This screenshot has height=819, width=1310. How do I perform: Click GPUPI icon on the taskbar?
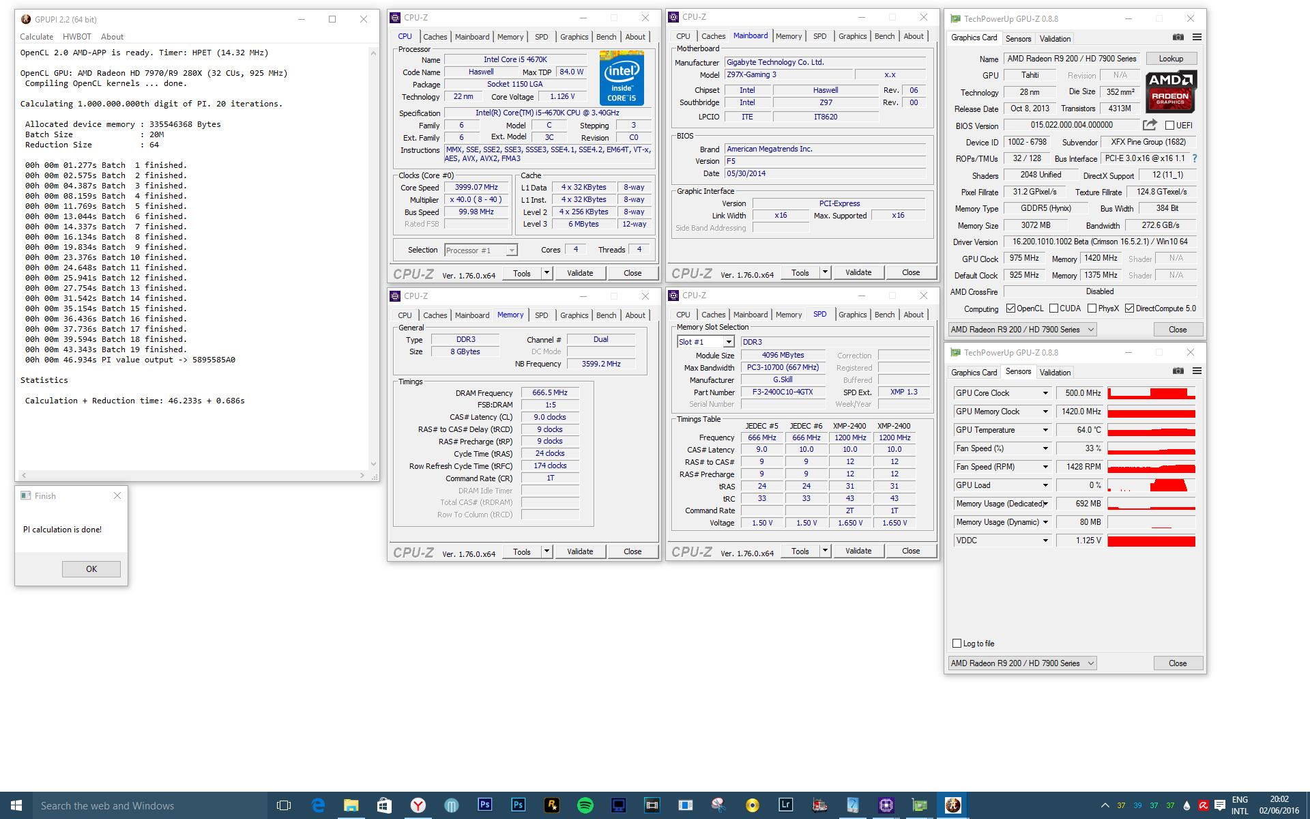click(x=952, y=805)
